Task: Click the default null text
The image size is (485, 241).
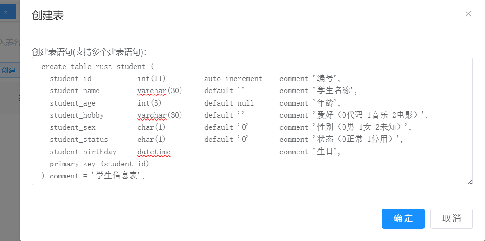Action: (x=229, y=103)
